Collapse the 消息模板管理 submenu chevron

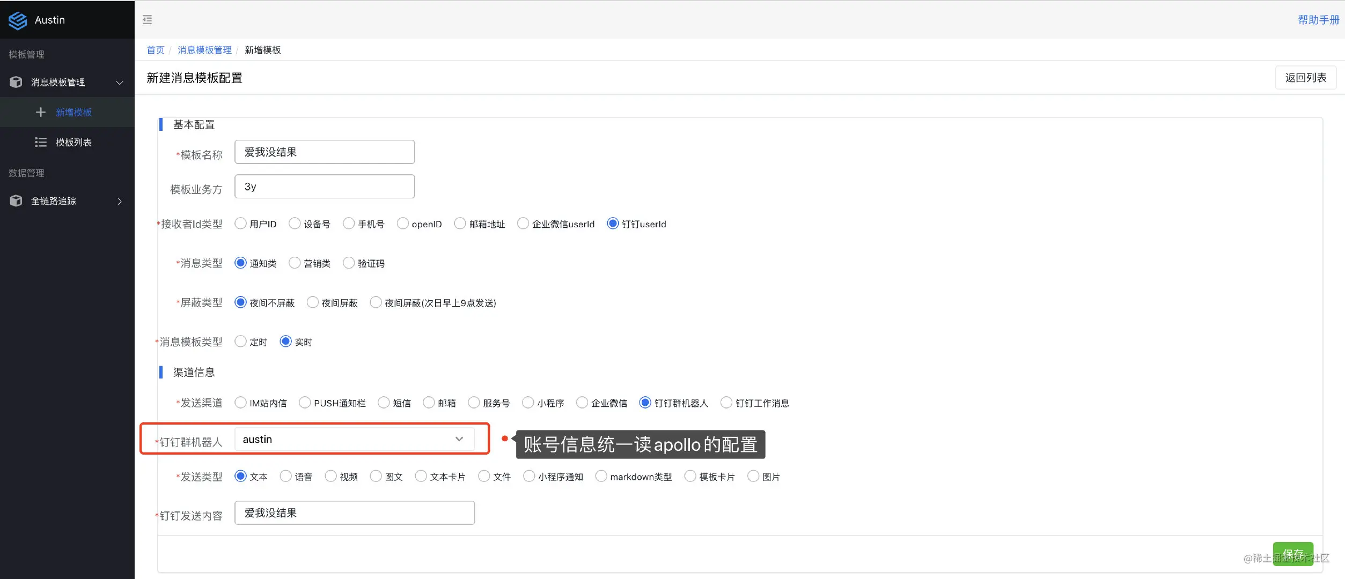pyautogui.click(x=120, y=82)
